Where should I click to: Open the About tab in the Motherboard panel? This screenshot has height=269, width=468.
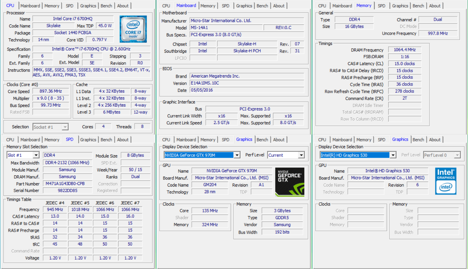point(279,6)
